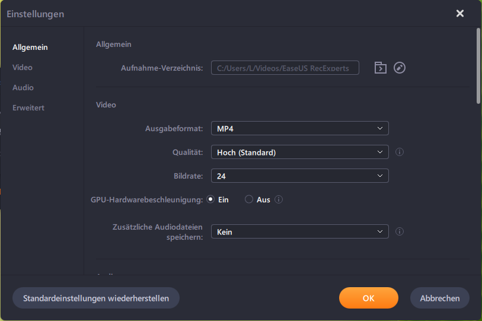The height and width of the screenshot is (321, 482).
Task: Click the edit directory path icon
Action: [x=400, y=68]
